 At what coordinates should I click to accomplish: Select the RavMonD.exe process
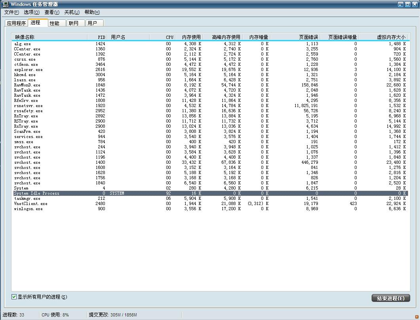tap(210, 85)
